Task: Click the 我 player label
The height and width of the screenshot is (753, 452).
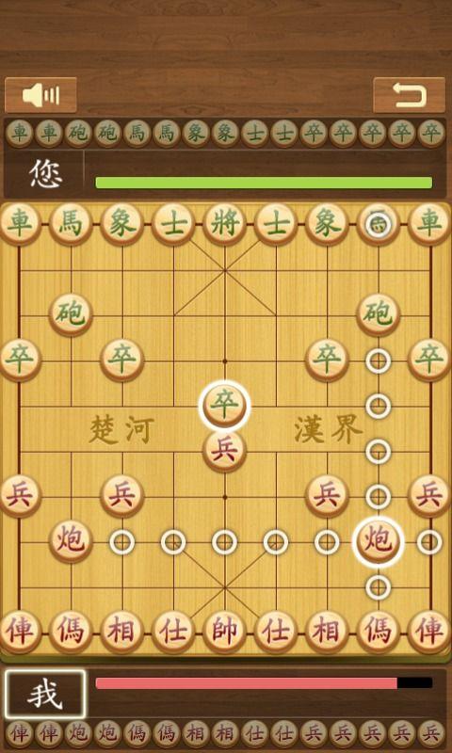Action: click(45, 695)
